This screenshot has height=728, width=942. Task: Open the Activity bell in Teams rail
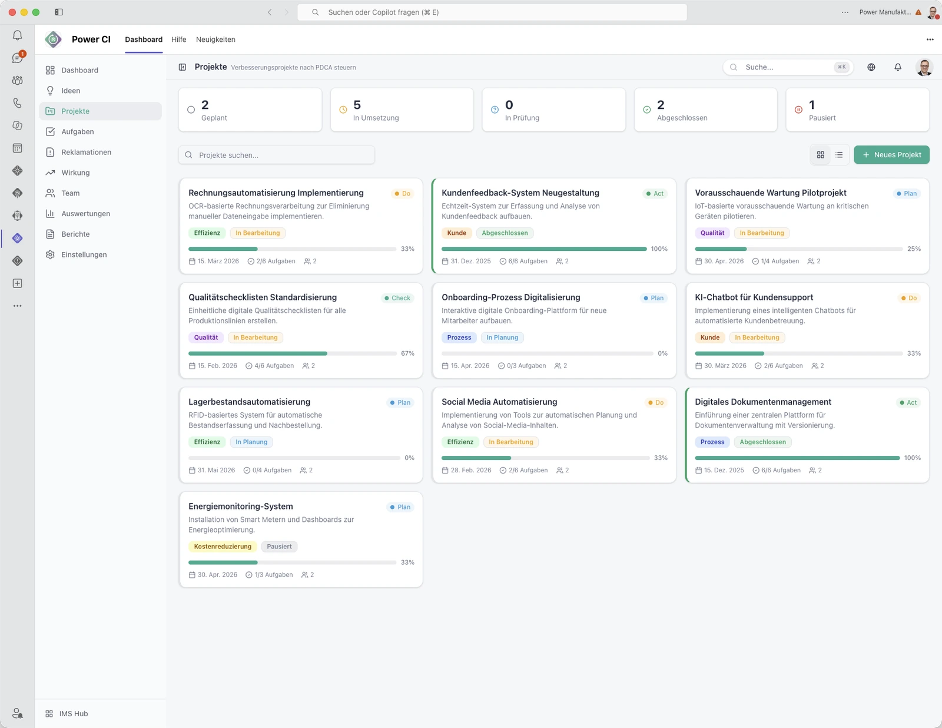[x=18, y=35]
